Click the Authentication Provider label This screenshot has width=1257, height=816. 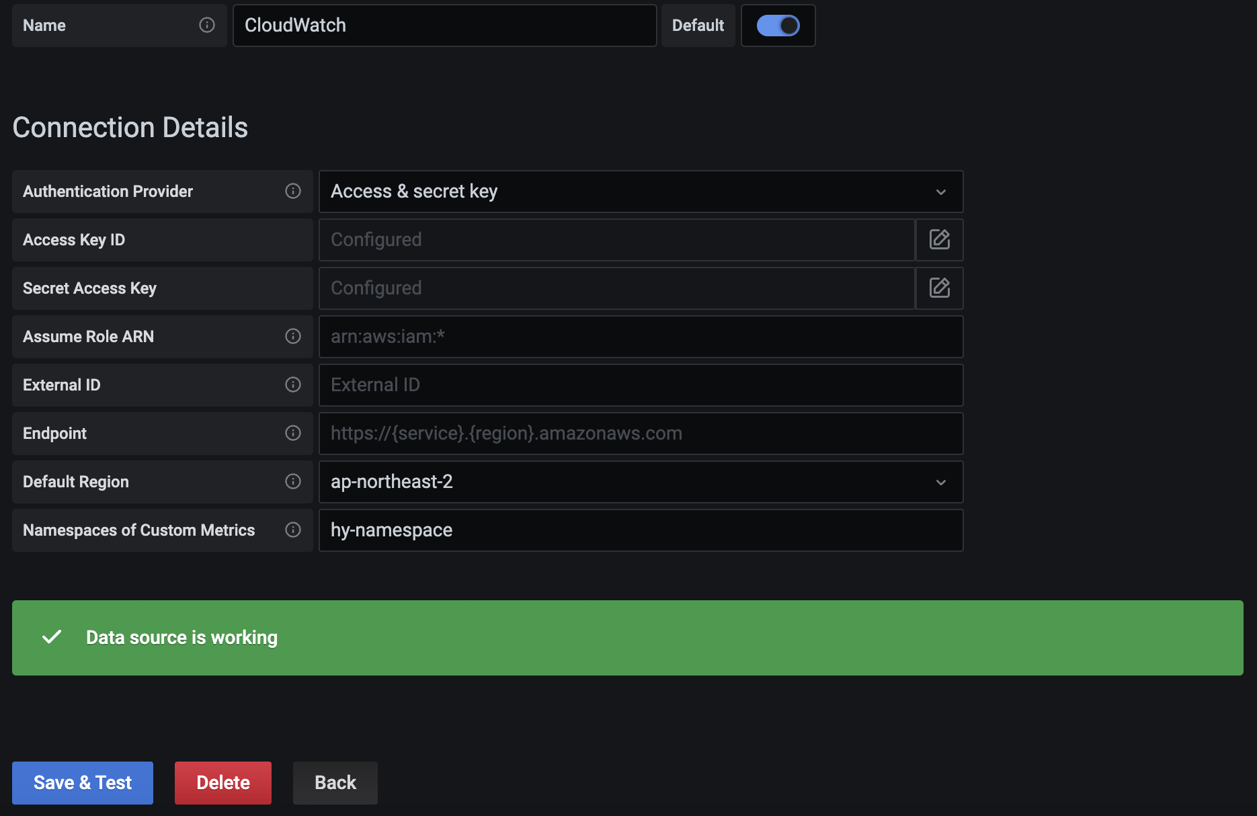coord(108,192)
